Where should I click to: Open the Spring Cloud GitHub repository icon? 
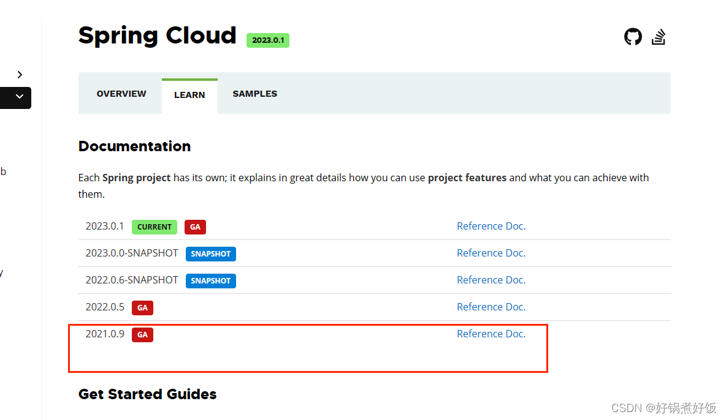click(x=633, y=37)
